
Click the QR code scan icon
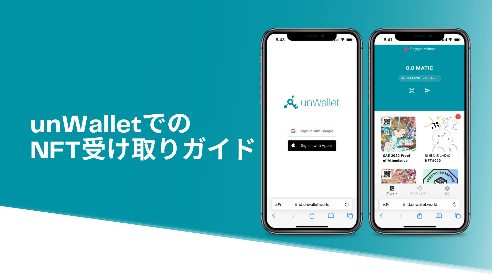tap(412, 90)
